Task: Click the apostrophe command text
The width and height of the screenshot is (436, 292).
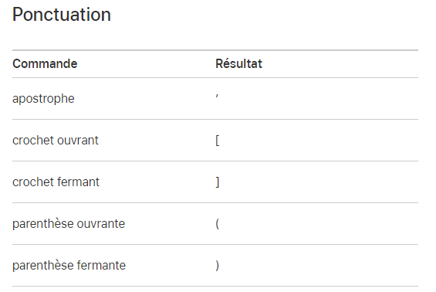Action: click(x=43, y=99)
